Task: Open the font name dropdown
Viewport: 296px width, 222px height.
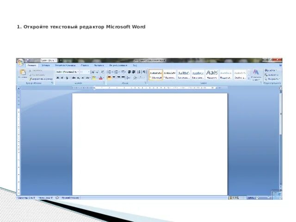Action: [78, 72]
